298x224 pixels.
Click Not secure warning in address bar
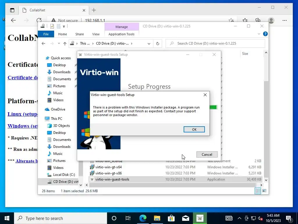65,20
